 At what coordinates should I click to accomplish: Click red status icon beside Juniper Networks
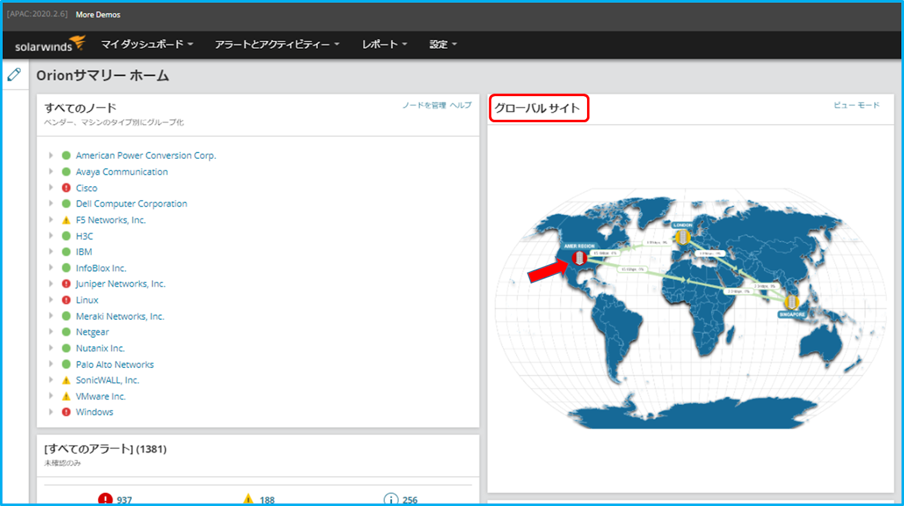pos(66,284)
